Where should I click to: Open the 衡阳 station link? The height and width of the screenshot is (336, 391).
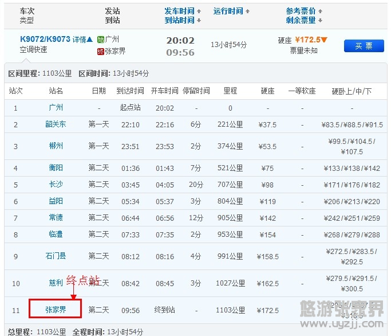(x=56, y=168)
